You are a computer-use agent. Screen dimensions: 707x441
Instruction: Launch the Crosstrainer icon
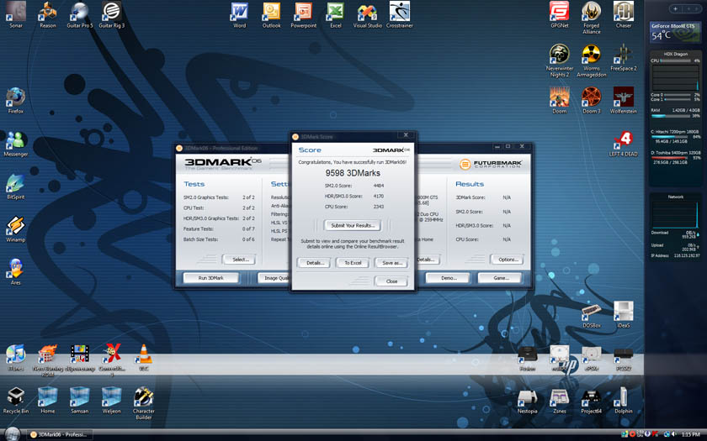click(x=400, y=14)
